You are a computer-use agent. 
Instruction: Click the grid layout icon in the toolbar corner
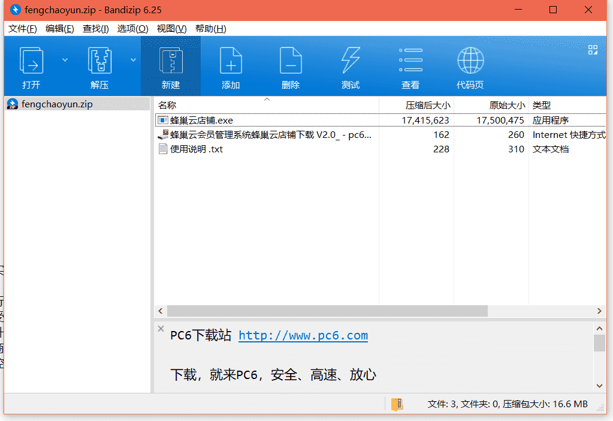(x=593, y=50)
